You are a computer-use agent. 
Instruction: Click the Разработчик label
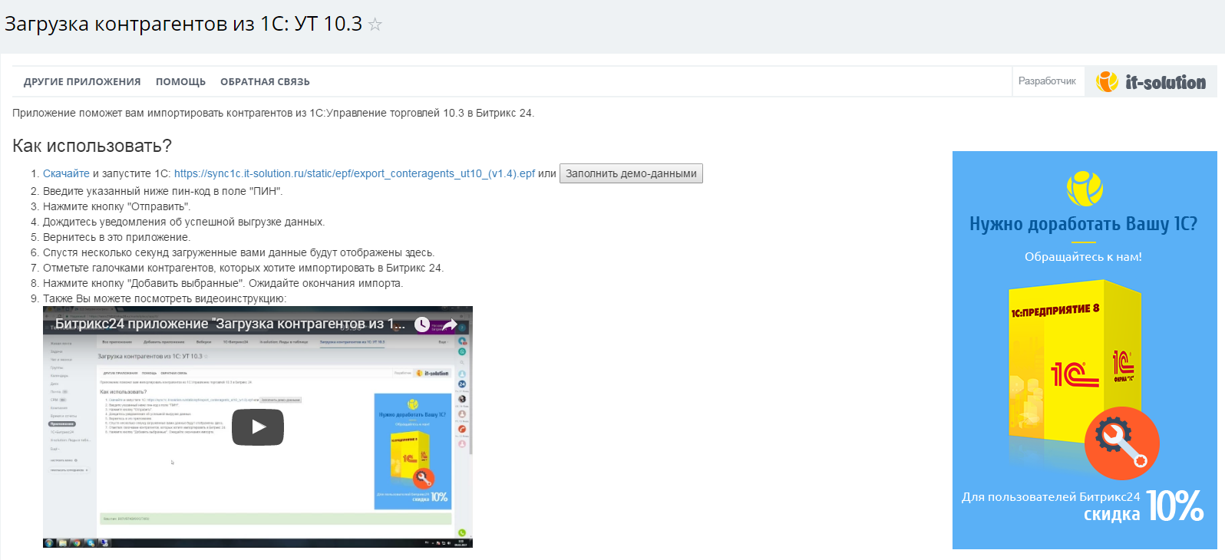1047,81
